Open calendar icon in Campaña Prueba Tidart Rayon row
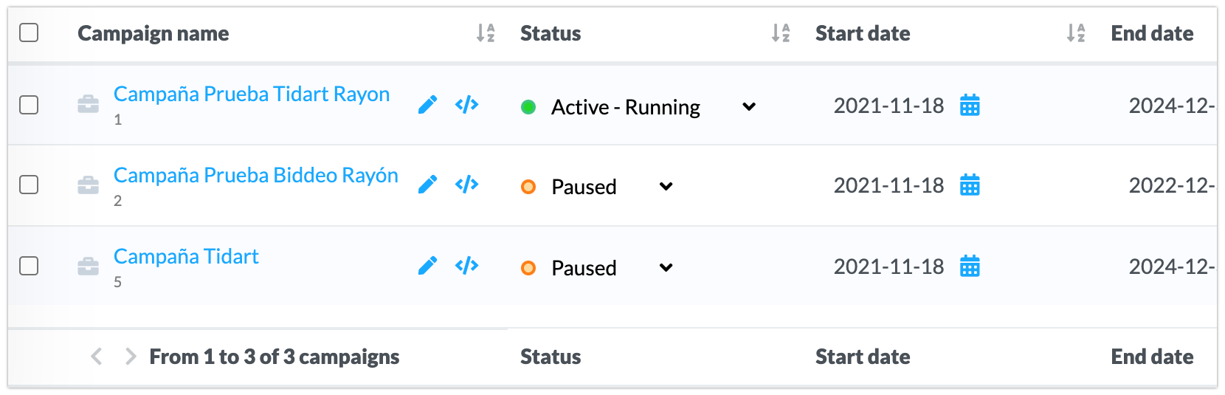Image resolution: width=1225 pixels, height=395 pixels. coord(970,106)
